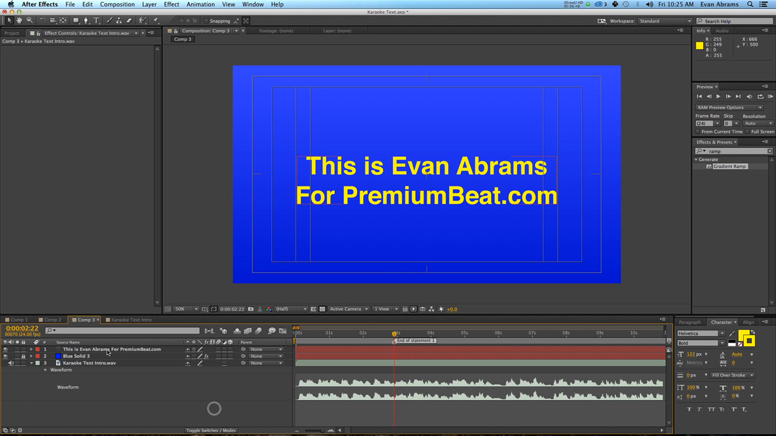Mute audio of Karaoke Text Intro.wav layer
The image size is (776, 436).
[x=11, y=363]
